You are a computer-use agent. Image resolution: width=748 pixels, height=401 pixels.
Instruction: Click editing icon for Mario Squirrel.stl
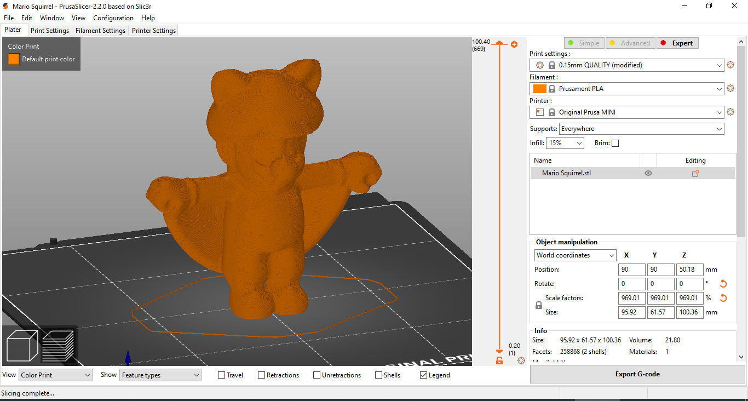click(x=695, y=173)
